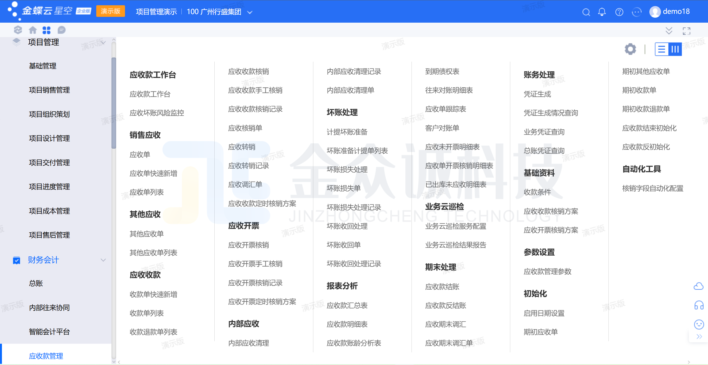Open the headset customer service icon
708x365 pixels.
click(699, 305)
